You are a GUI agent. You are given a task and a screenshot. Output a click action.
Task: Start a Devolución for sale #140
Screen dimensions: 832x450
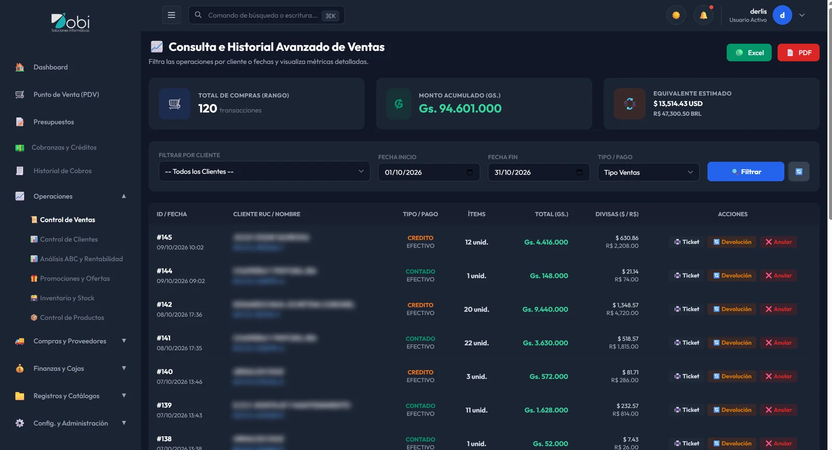pos(732,376)
